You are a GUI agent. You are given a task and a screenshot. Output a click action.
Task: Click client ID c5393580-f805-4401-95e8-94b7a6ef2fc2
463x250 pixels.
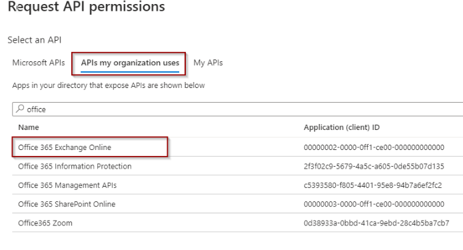coord(372,185)
